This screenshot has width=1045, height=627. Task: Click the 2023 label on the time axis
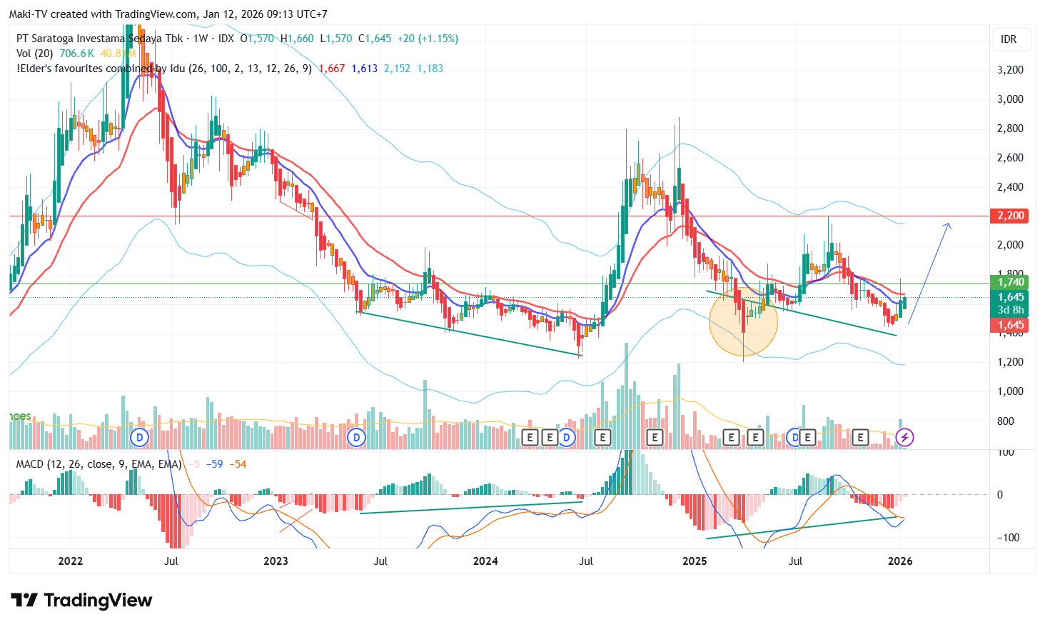point(276,561)
